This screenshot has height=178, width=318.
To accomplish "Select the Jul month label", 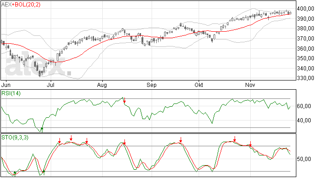I will point(50,85).
